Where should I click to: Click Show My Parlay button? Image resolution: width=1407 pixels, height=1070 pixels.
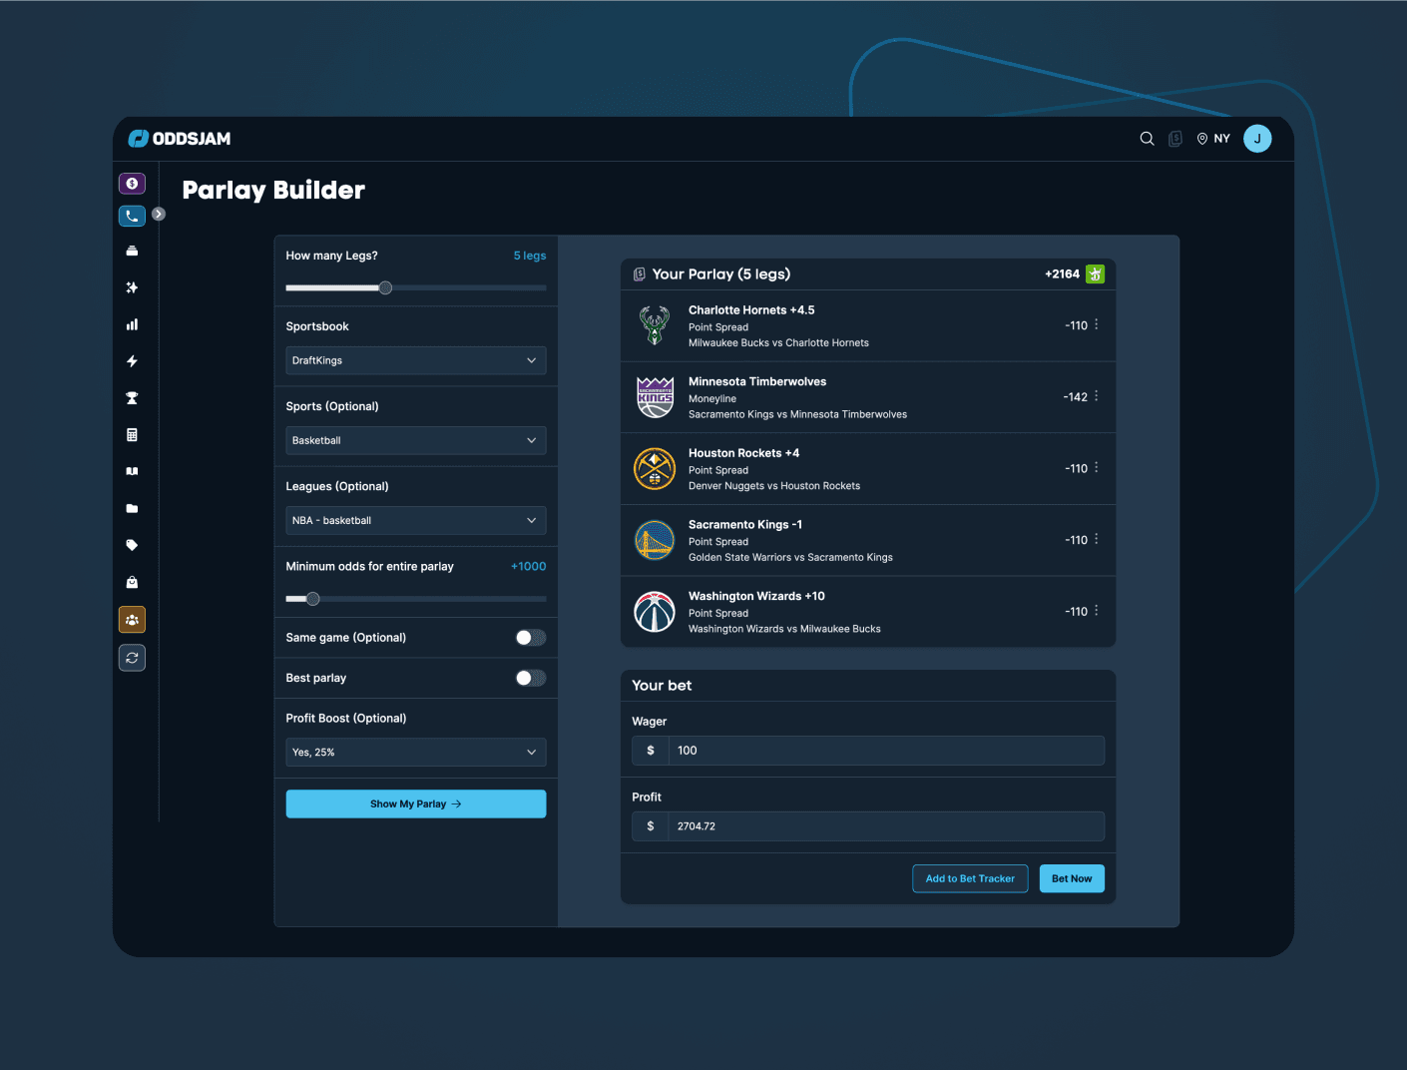(x=416, y=803)
